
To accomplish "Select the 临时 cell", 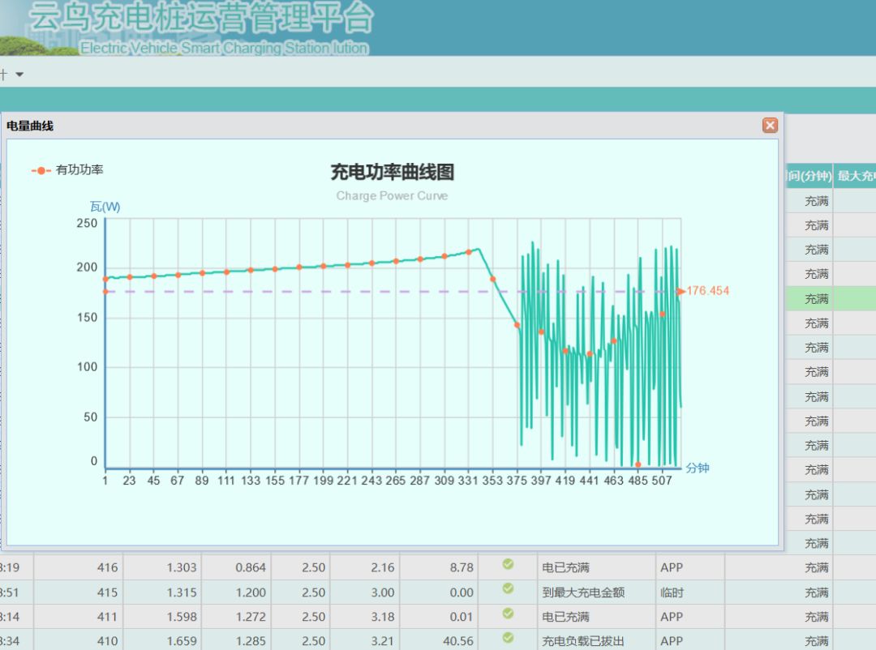I will point(690,592).
